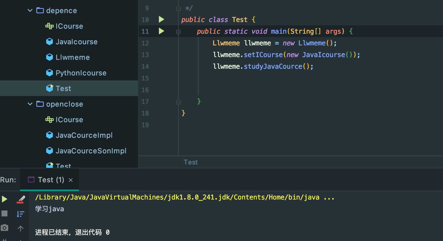Image resolution: width=443 pixels, height=241 pixels.
Task: Open the depence folder node
Action: click(61, 11)
